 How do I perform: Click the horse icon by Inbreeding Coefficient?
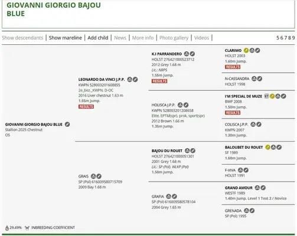coord(27,228)
